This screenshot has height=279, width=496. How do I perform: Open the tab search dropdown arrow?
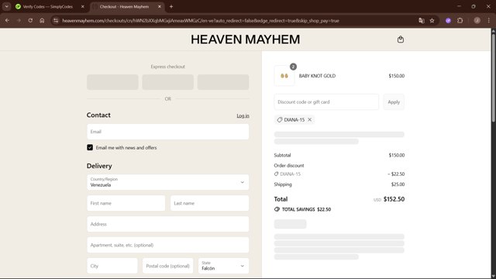point(7,6)
